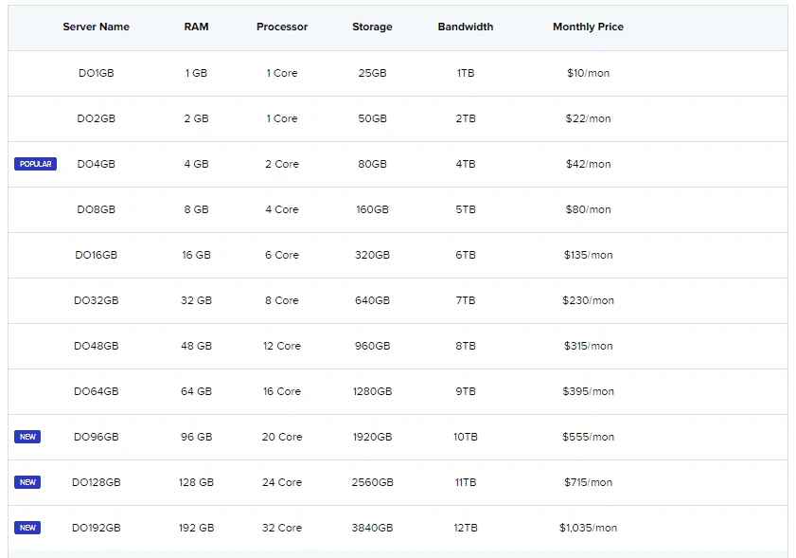Click the 2 Core cell for DO4GB
Image resolution: width=796 pixels, height=558 pixels.
click(x=281, y=164)
